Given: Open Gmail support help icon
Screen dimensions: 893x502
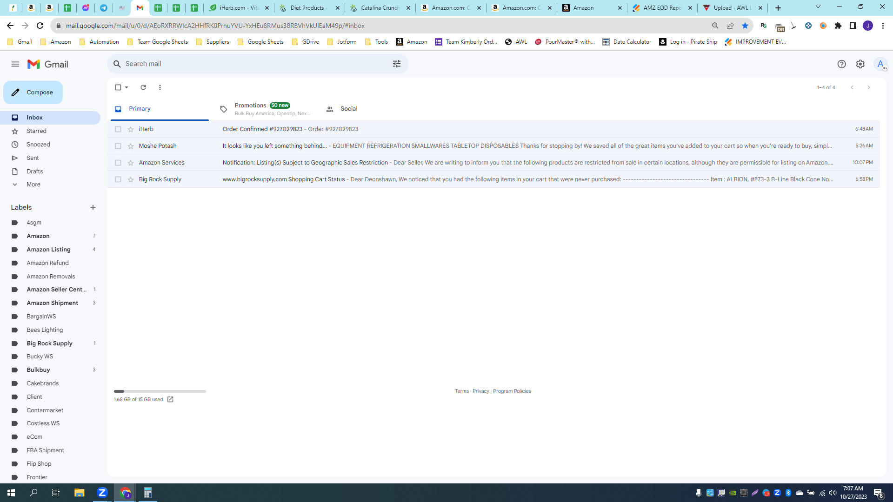Looking at the screenshot, I should (841, 64).
